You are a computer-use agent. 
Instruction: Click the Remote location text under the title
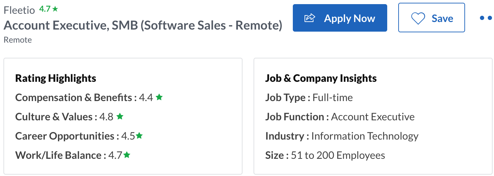[x=18, y=40]
